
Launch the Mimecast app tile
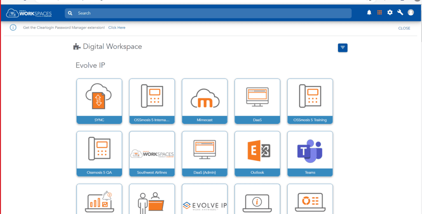(x=205, y=101)
